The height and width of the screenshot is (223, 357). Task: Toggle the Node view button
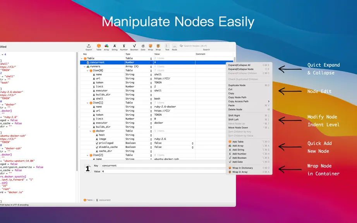(174, 47)
